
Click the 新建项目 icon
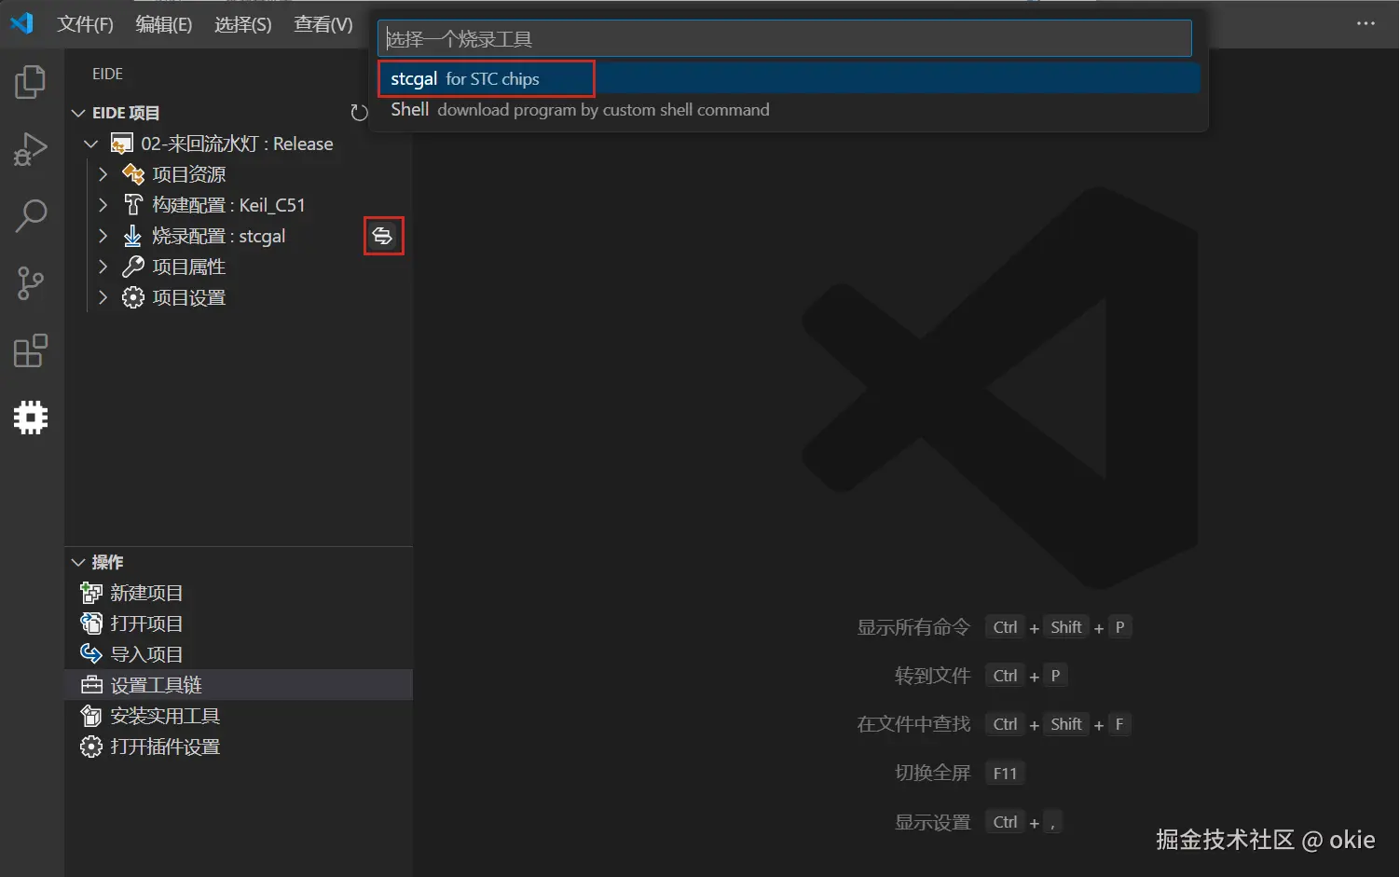pyautogui.click(x=91, y=593)
